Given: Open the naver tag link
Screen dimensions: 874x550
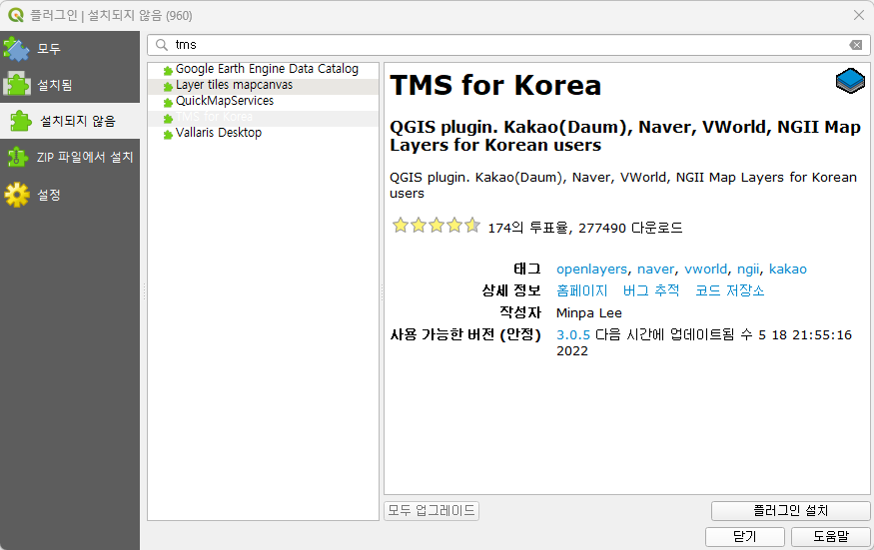Looking at the screenshot, I should pyautogui.click(x=655, y=270).
